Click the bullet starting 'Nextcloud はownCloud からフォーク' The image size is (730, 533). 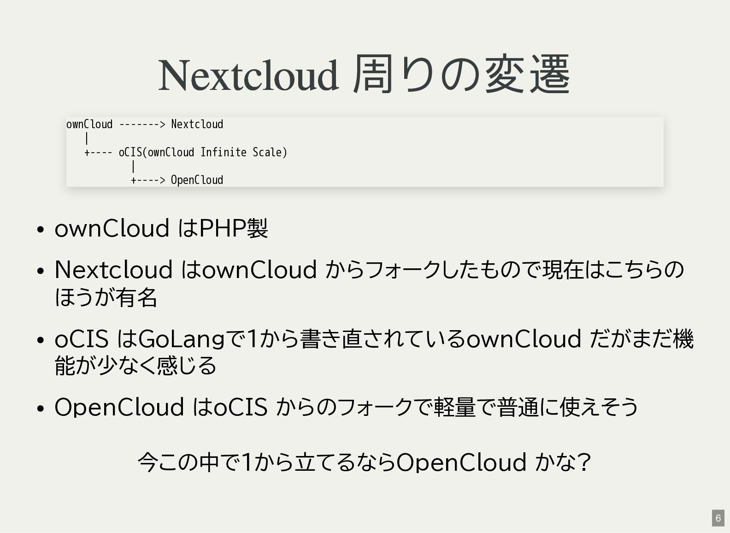click(369, 283)
